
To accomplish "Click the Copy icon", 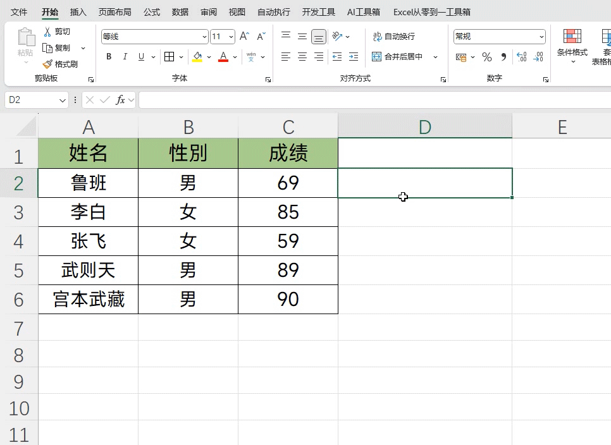I will [47, 48].
